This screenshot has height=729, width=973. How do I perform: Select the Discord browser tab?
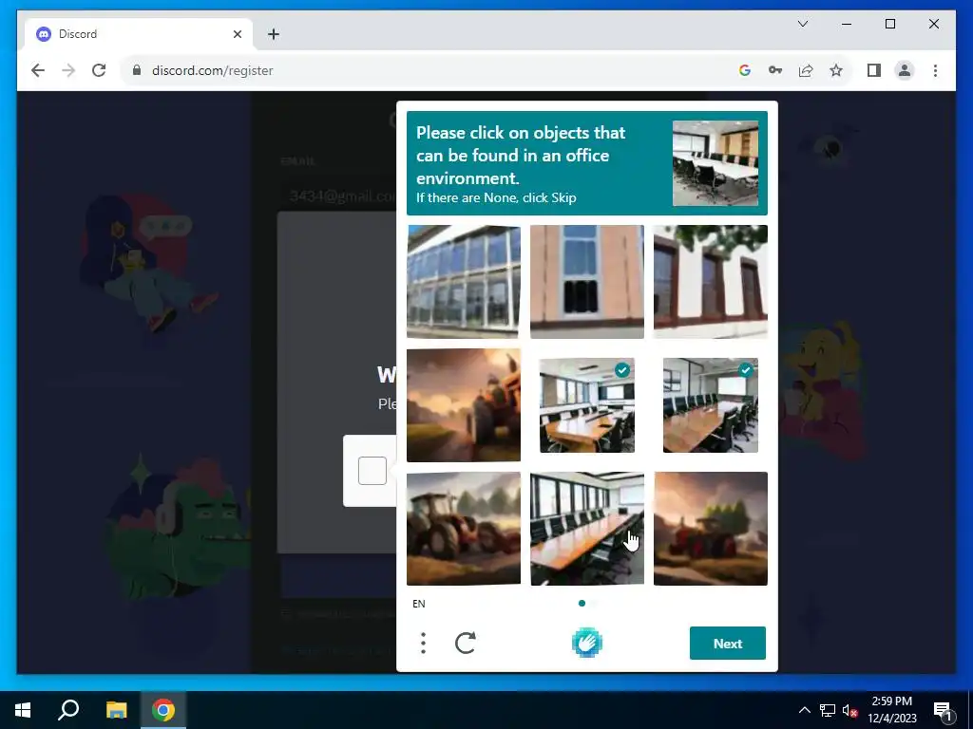[x=140, y=34]
